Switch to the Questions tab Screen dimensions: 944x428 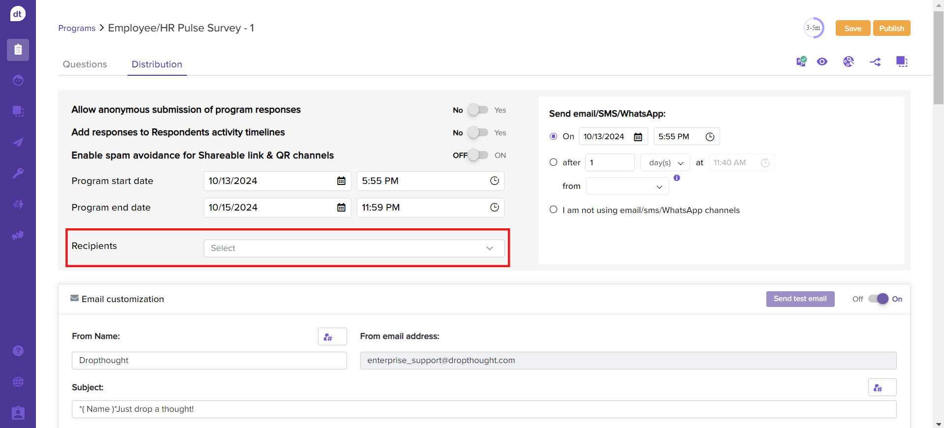coord(85,64)
